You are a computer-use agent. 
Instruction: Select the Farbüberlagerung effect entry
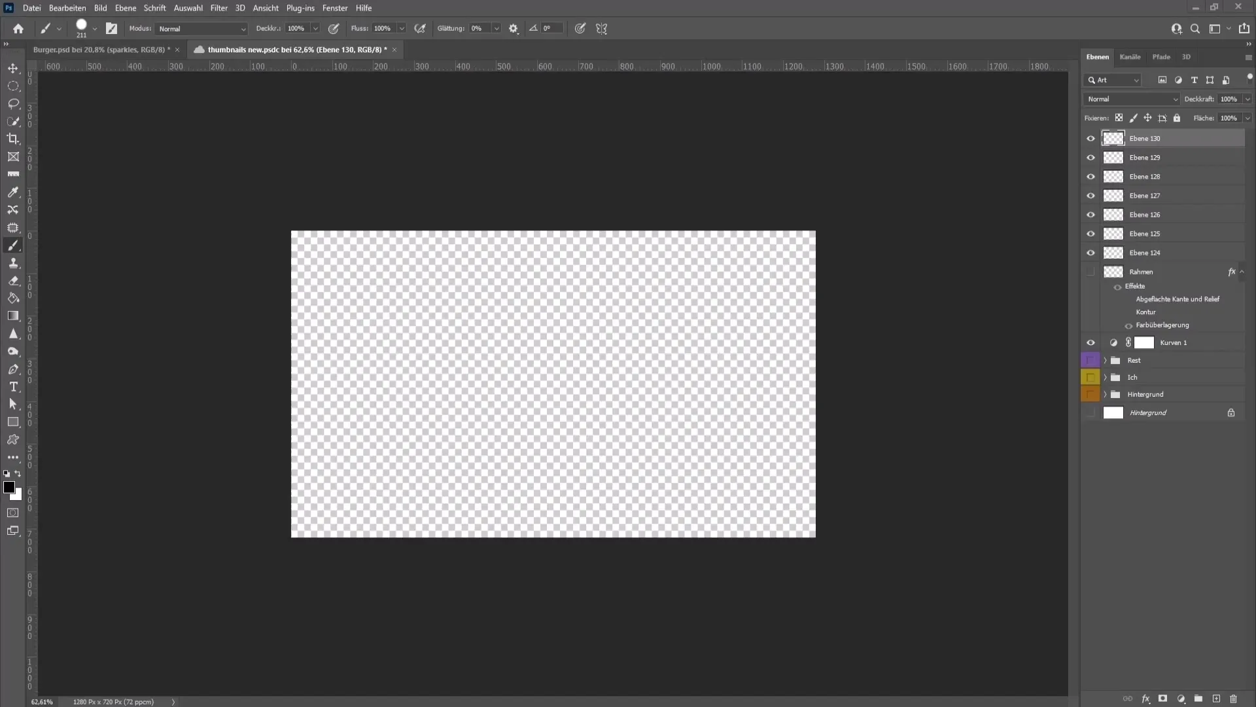pyautogui.click(x=1163, y=325)
